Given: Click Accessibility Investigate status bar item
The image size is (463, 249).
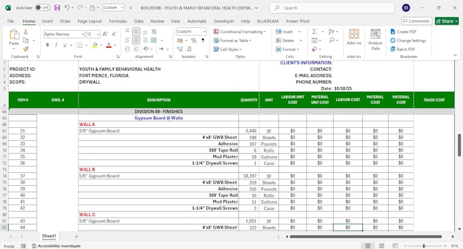Looking at the screenshot, I should click(x=56, y=246).
